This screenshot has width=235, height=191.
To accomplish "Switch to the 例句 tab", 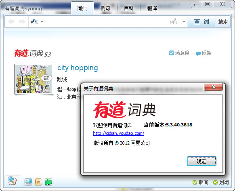I will point(105,8).
